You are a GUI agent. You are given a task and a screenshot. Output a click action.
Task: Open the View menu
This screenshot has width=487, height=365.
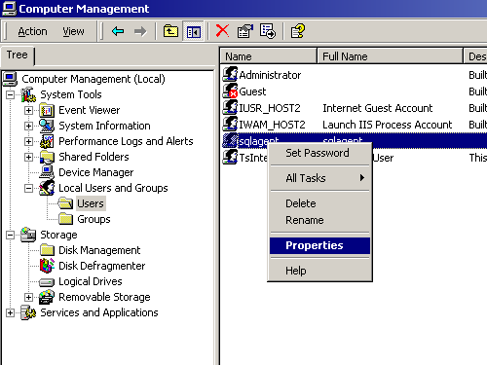[73, 31]
